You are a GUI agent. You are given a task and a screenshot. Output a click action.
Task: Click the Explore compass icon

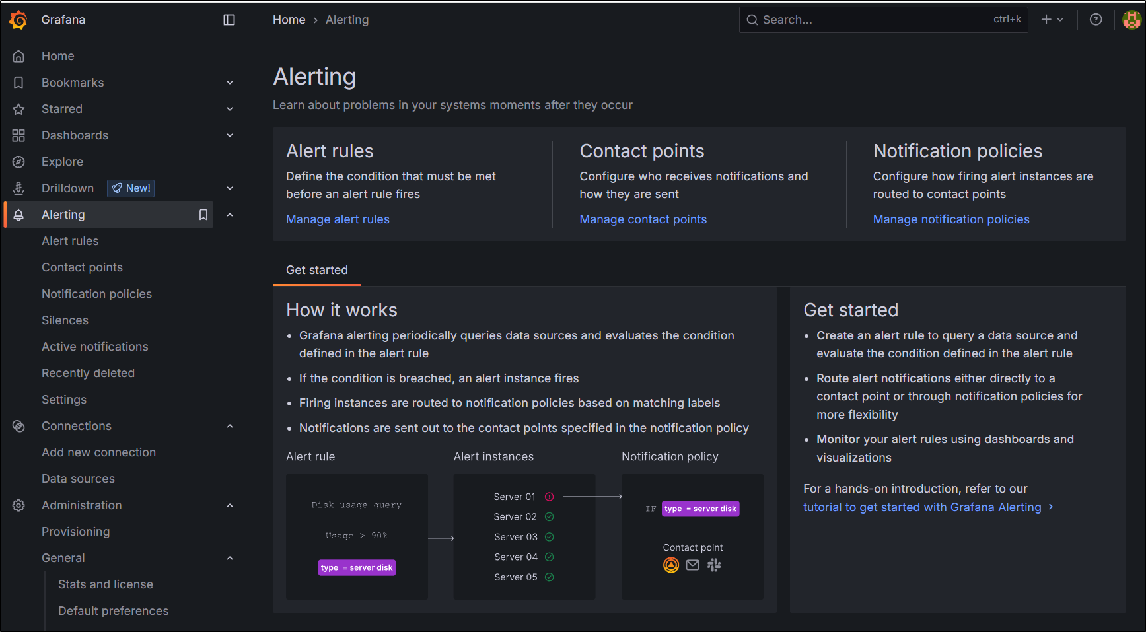[x=18, y=162]
